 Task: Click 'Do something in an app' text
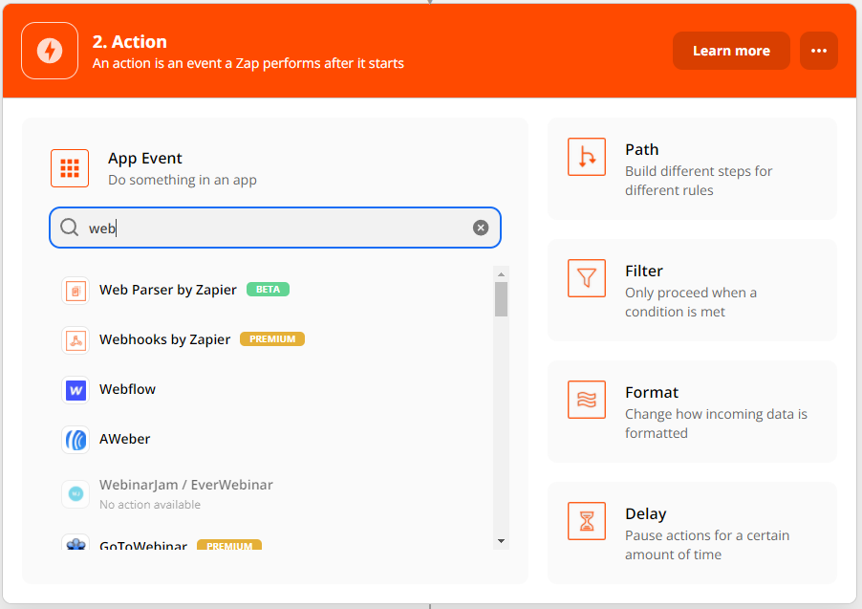(x=182, y=180)
